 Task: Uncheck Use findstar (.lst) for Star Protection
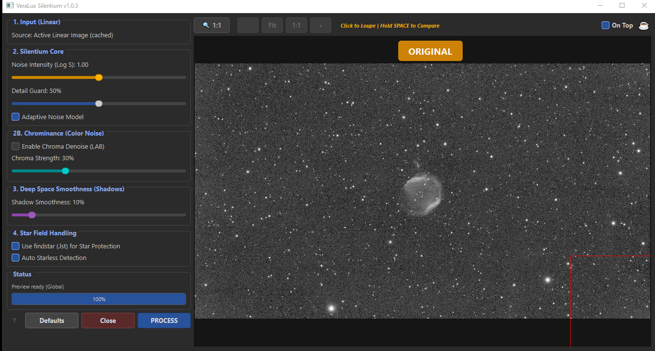[16, 246]
